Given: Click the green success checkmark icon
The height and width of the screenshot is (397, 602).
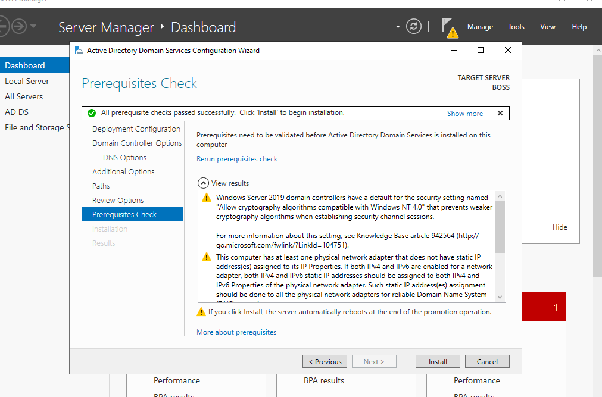Looking at the screenshot, I should pos(91,113).
